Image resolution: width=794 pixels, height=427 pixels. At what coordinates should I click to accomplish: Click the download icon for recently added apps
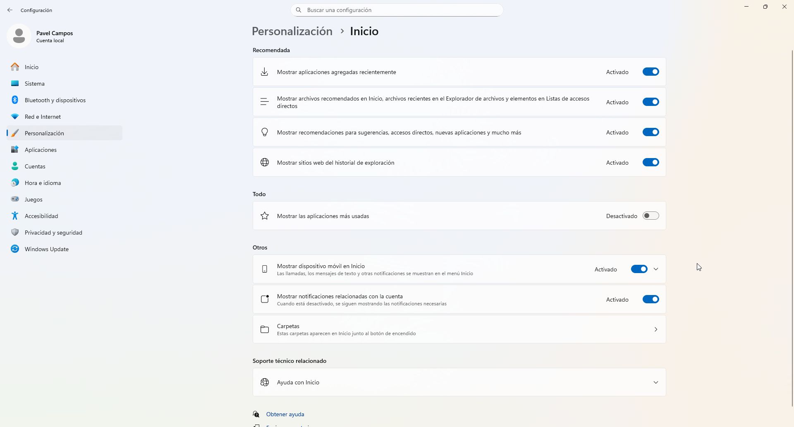(265, 72)
